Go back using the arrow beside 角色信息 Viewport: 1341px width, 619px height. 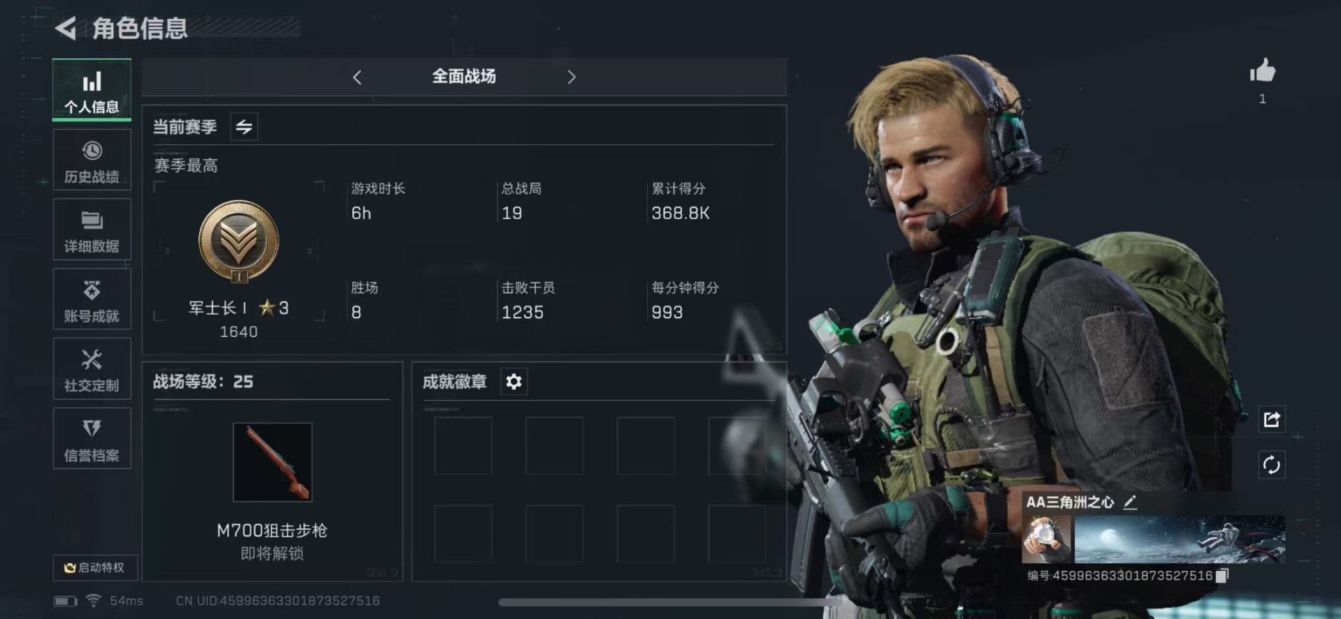click(66, 28)
